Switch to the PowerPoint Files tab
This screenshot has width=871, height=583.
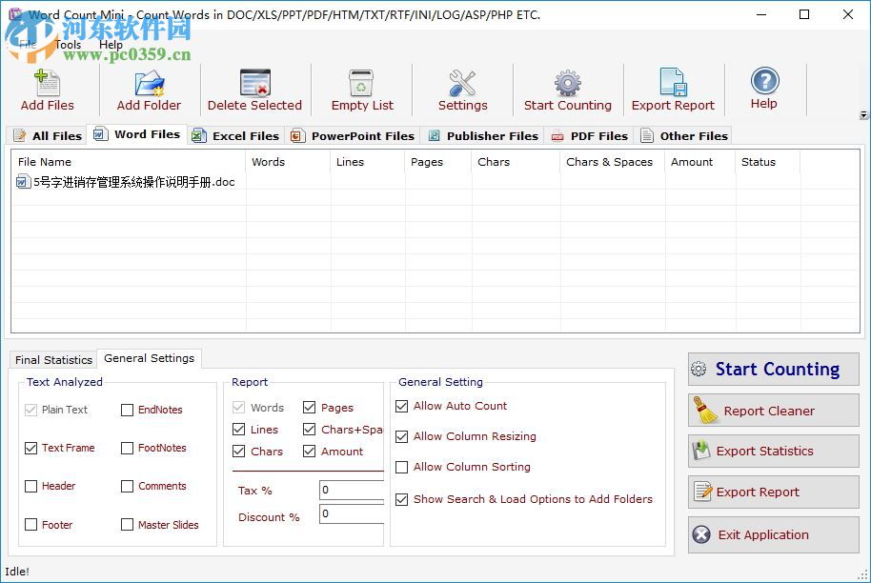click(x=353, y=135)
